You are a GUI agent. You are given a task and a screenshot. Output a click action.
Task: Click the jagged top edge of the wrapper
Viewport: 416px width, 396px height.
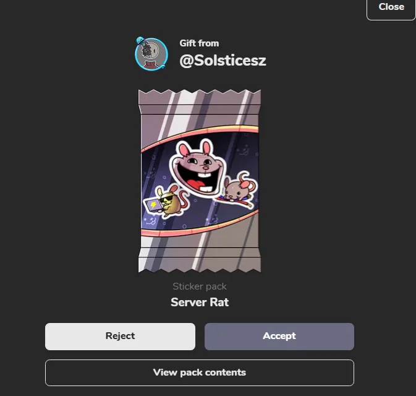[x=200, y=94]
